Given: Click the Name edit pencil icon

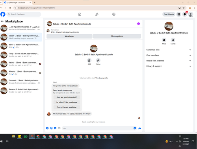Looking at the screenshot, I should click(98, 60).
